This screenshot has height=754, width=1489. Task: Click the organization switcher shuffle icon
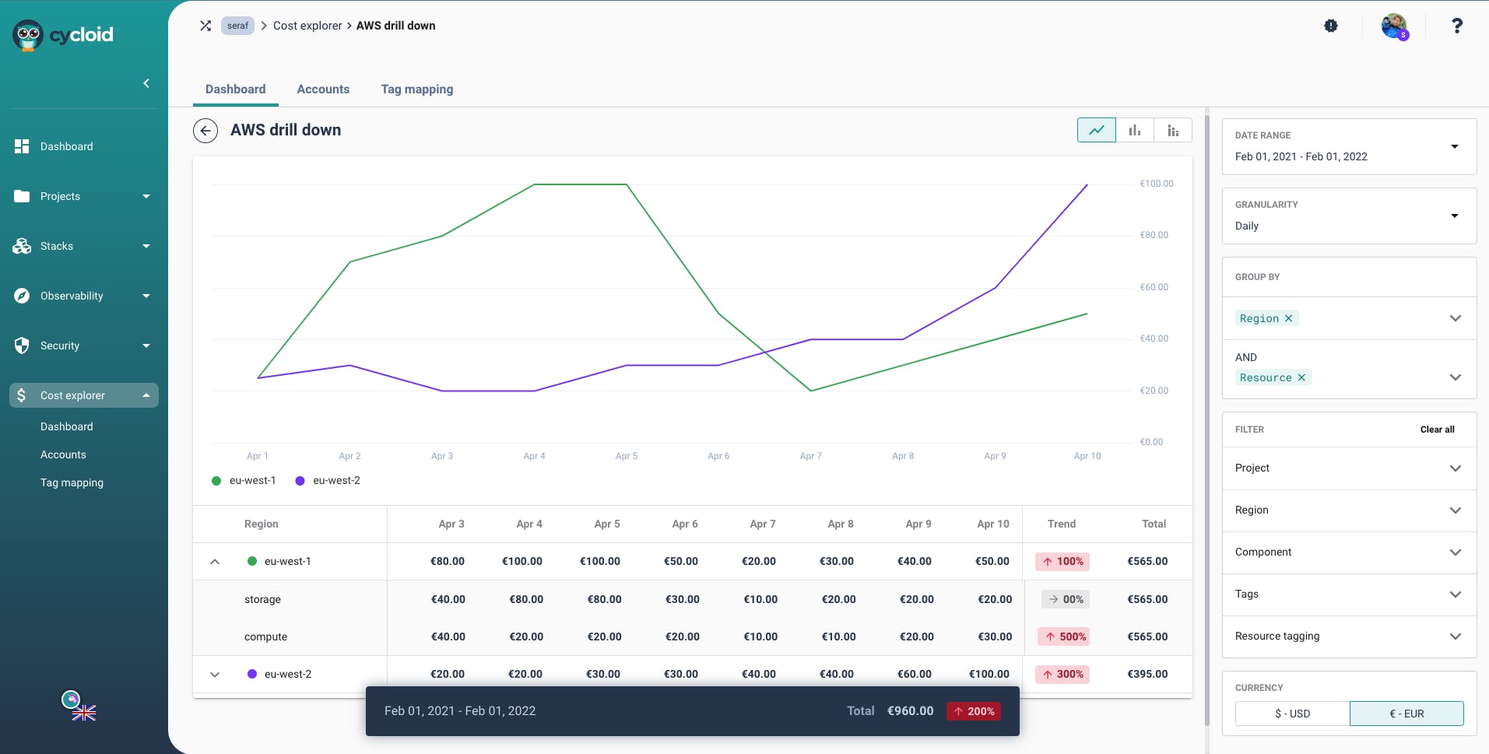(205, 26)
